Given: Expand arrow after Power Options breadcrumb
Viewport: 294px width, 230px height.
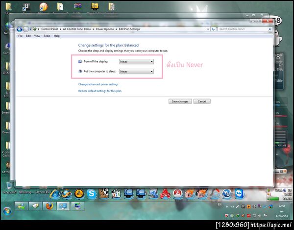Looking at the screenshot, I should click(116, 29).
